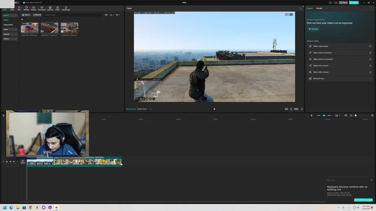The height and width of the screenshot is (211, 376).
Task: Click the timeline cover preview icon
Action: click(346, 115)
